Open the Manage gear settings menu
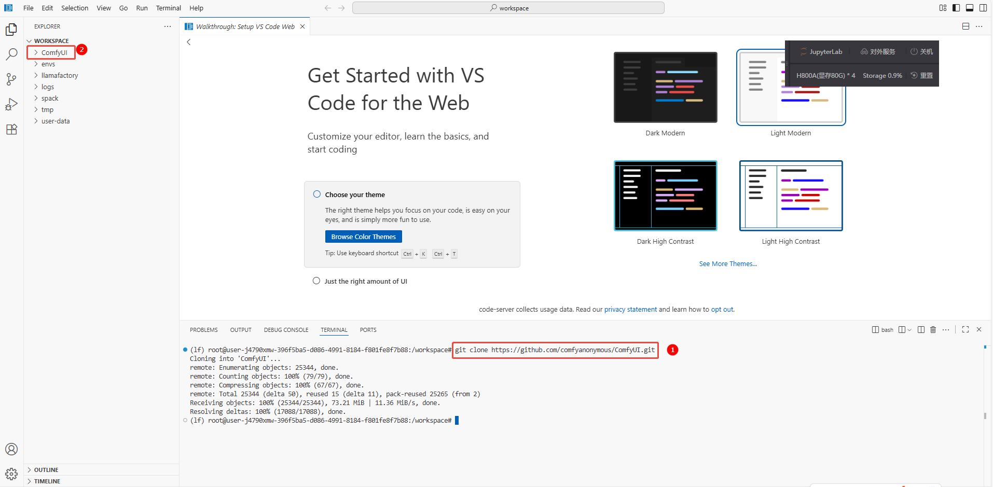This screenshot has width=993, height=487. [x=11, y=474]
